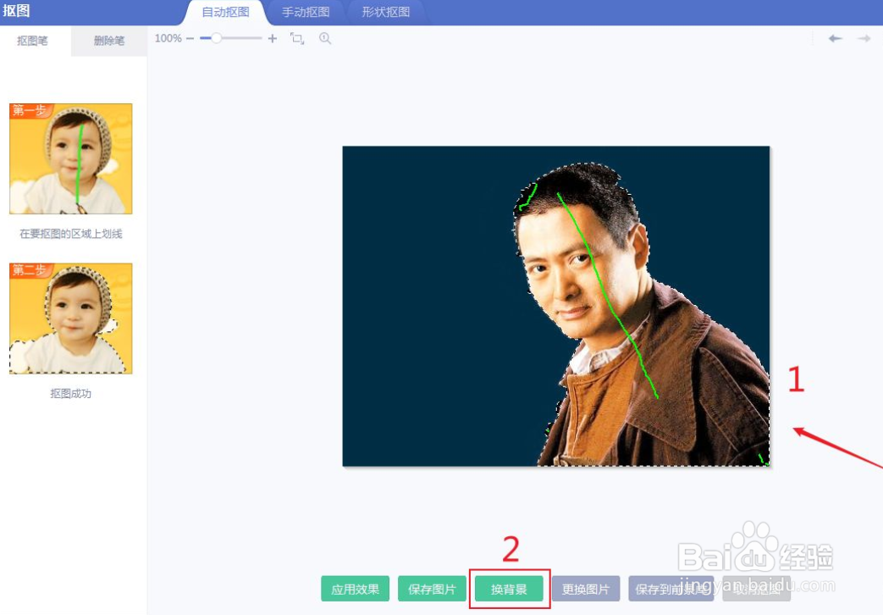Click the zoom in plus icon
The height and width of the screenshot is (615, 883).
(x=273, y=38)
